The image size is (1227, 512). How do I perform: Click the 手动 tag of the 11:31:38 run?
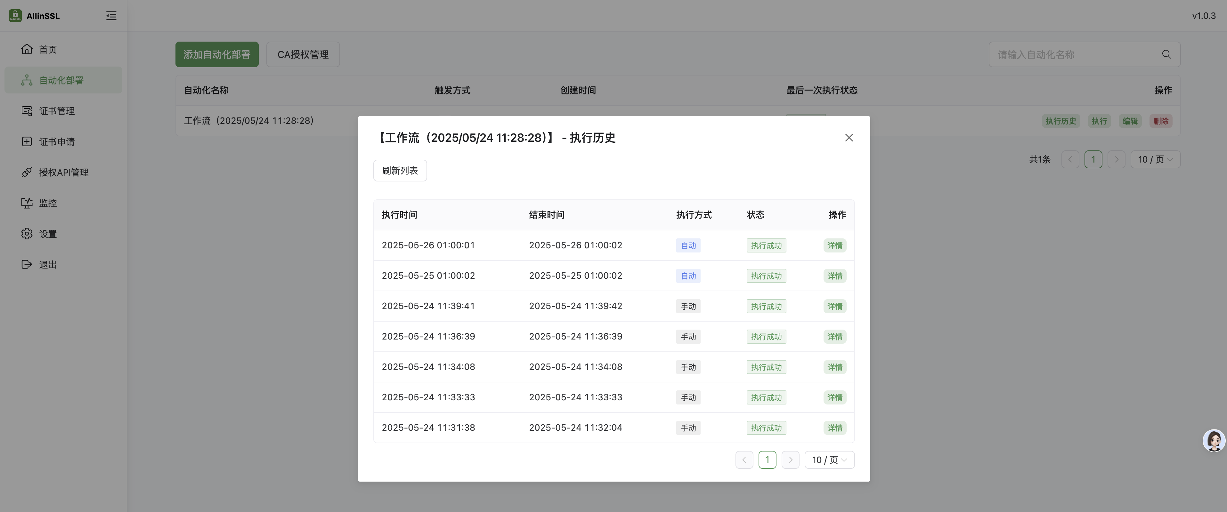tap(688, 428)
